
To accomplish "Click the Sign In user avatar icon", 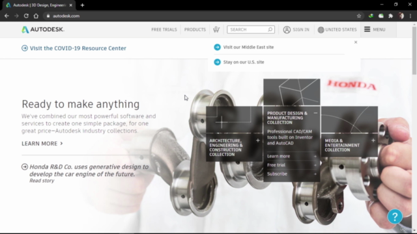I will [287, 29].
